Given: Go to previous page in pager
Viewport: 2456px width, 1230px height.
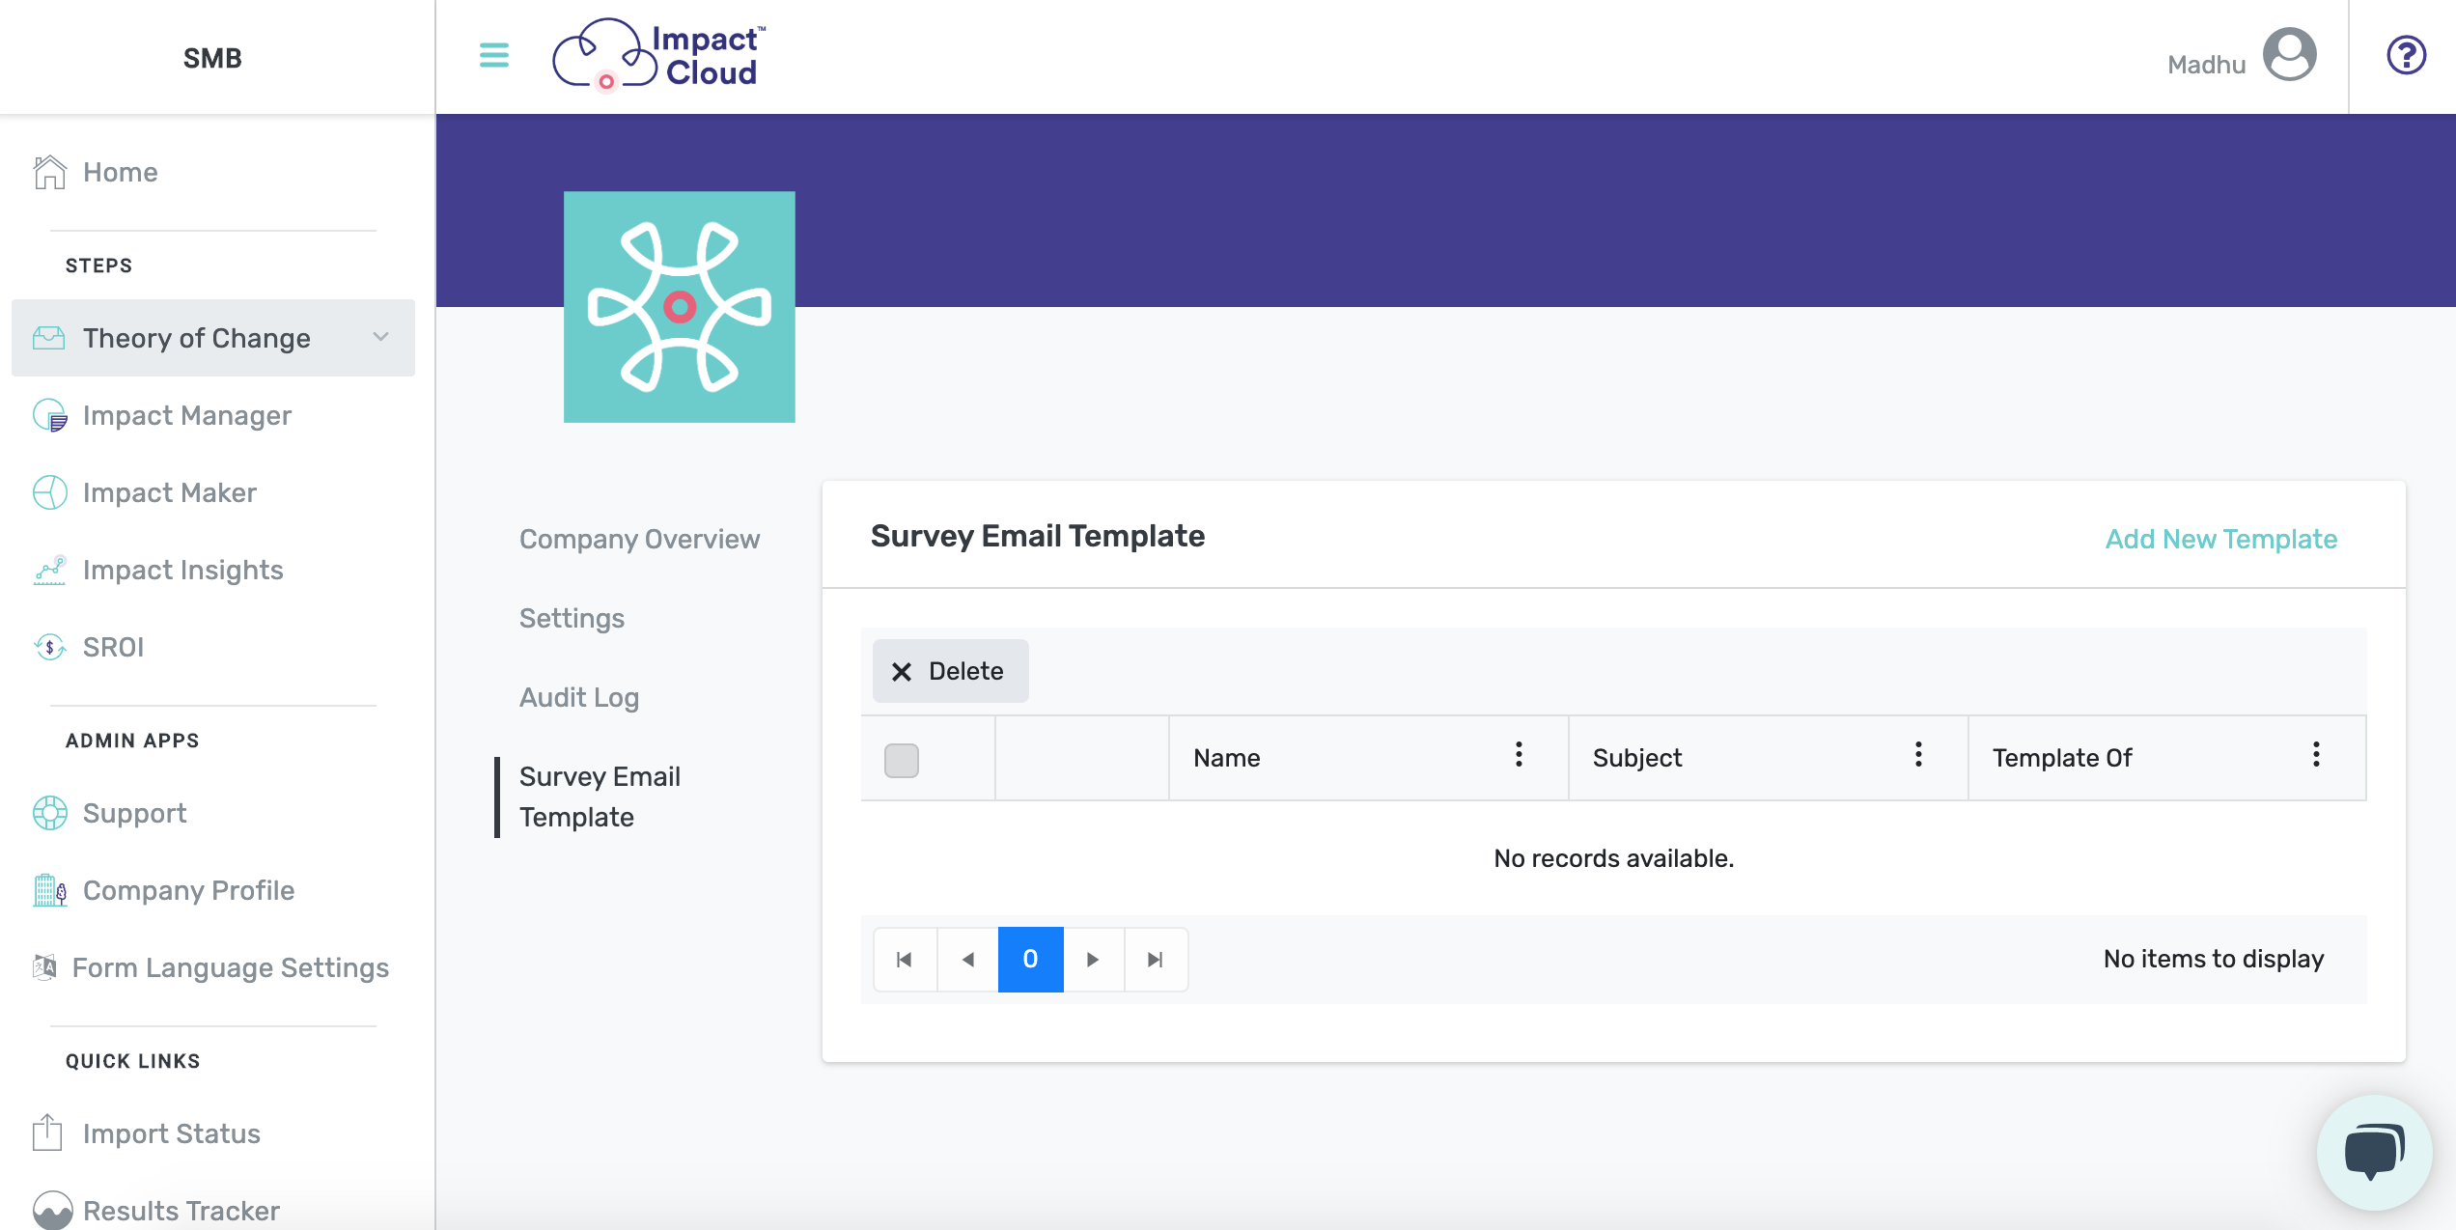Looking at the screenshot, I should [967, 960].
